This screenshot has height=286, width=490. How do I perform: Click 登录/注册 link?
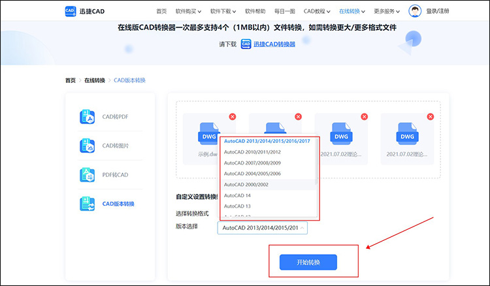click(438, 11)
